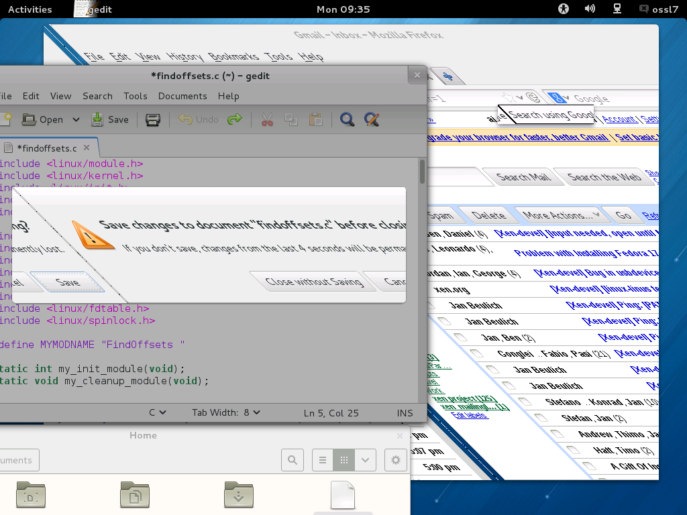Click the Go button in Gmail's toolbar
The width and height of the screenshot is (687, 515).
pyautogui.click(x=623, y=215)
